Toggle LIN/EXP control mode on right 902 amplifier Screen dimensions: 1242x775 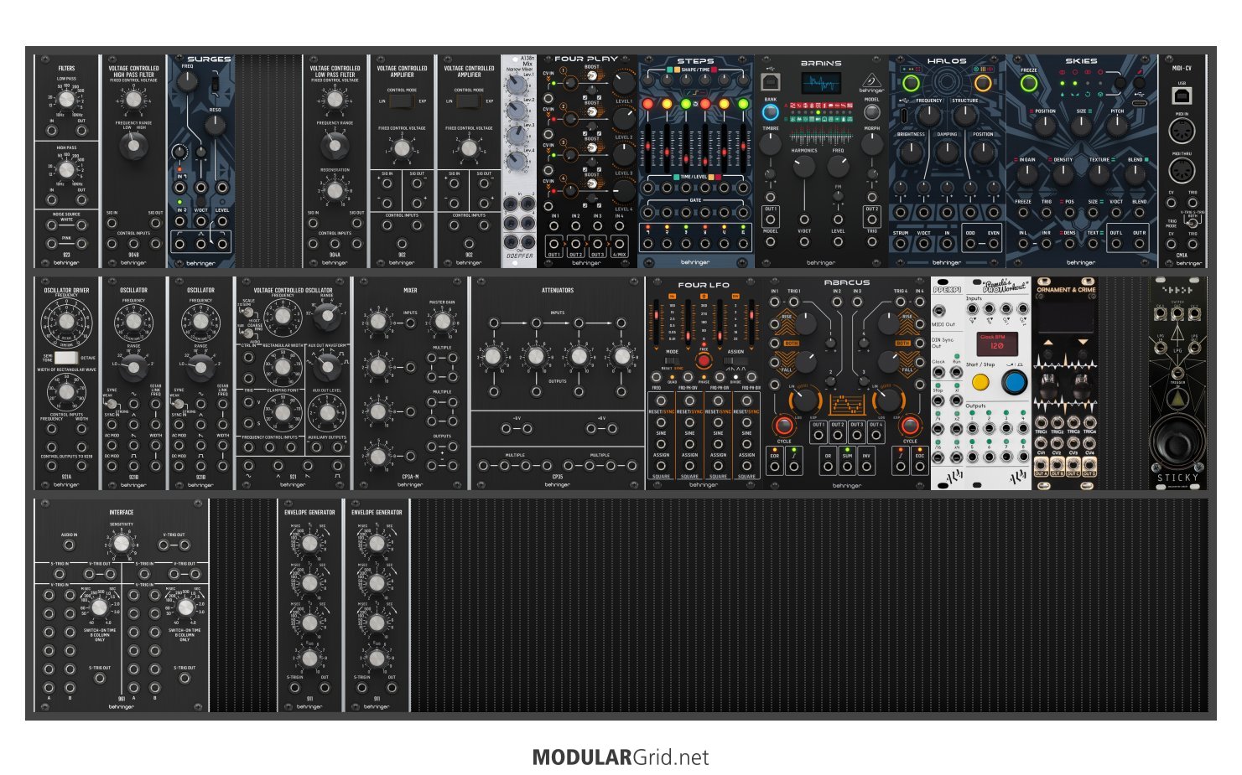pyautogui.click(x=469, y=101)
